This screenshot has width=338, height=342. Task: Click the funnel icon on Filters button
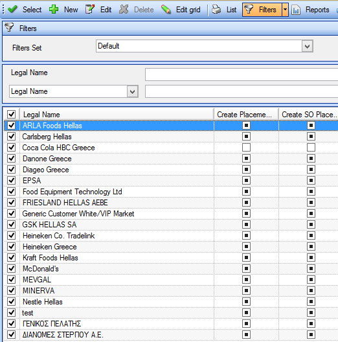click(x=249, y=9)
